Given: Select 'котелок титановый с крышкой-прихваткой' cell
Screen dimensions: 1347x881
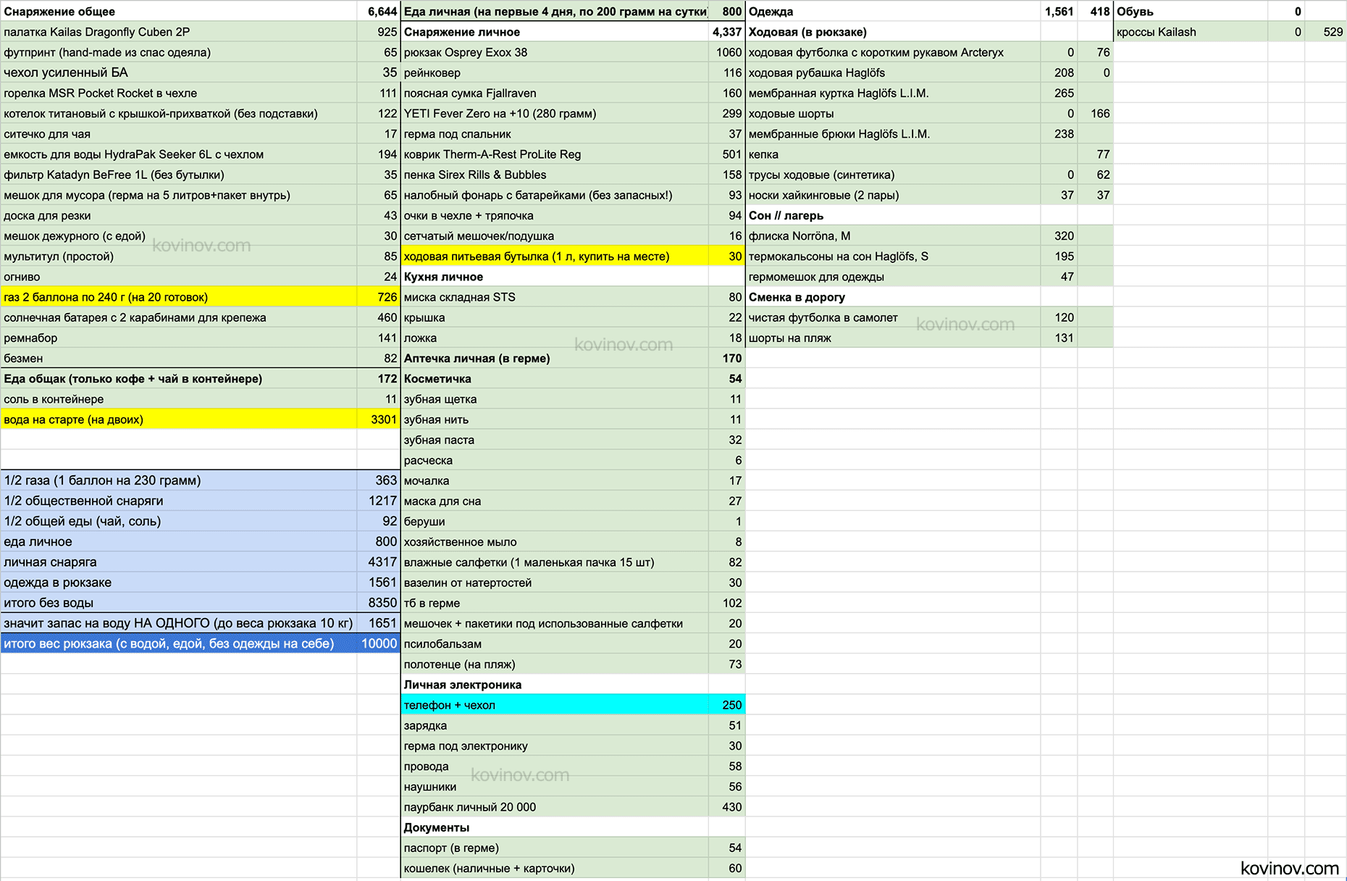Looking at the screenshot, I should [179, 113].
